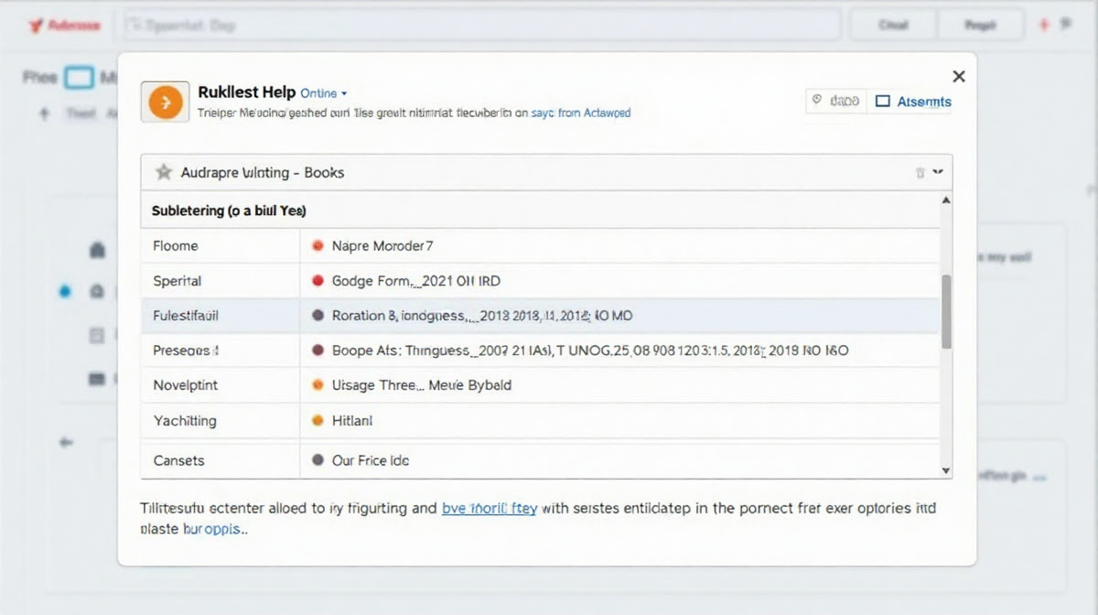1098x615 pixels.
Task: Expand the chevron in Audrapre panel header
Action: pyautogui.click(x=938, y=172)
